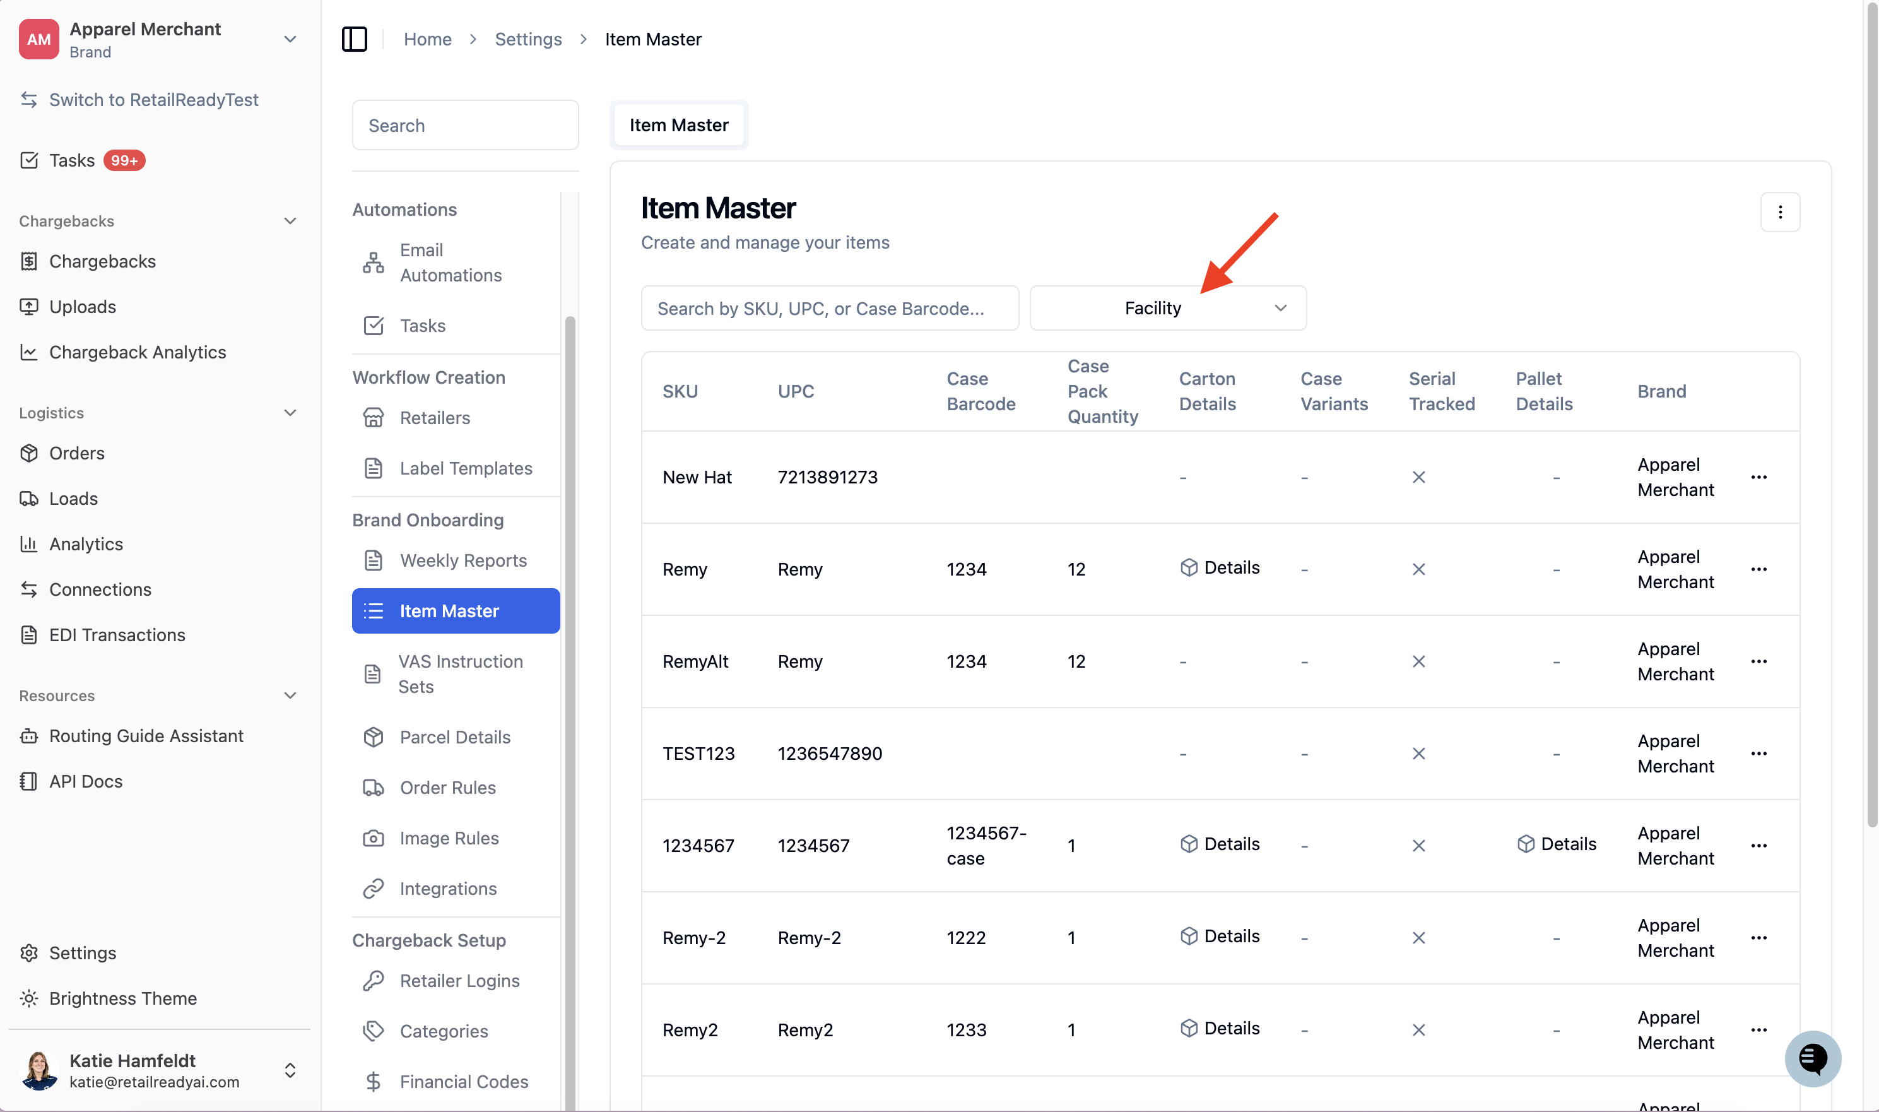The image size is (1879, 1112).
Task: Collapse the Chargebacks sidebar section
Action: point(290,221)
